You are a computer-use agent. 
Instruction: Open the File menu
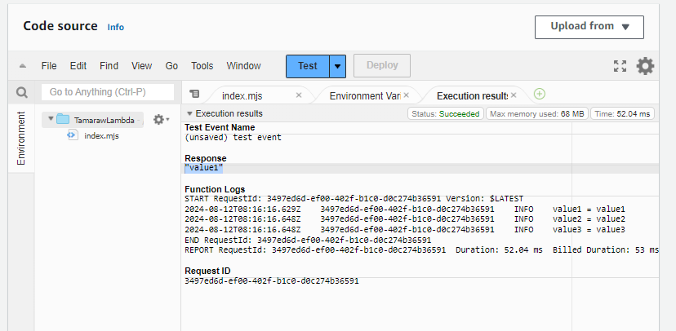click(x=49, y=66)
